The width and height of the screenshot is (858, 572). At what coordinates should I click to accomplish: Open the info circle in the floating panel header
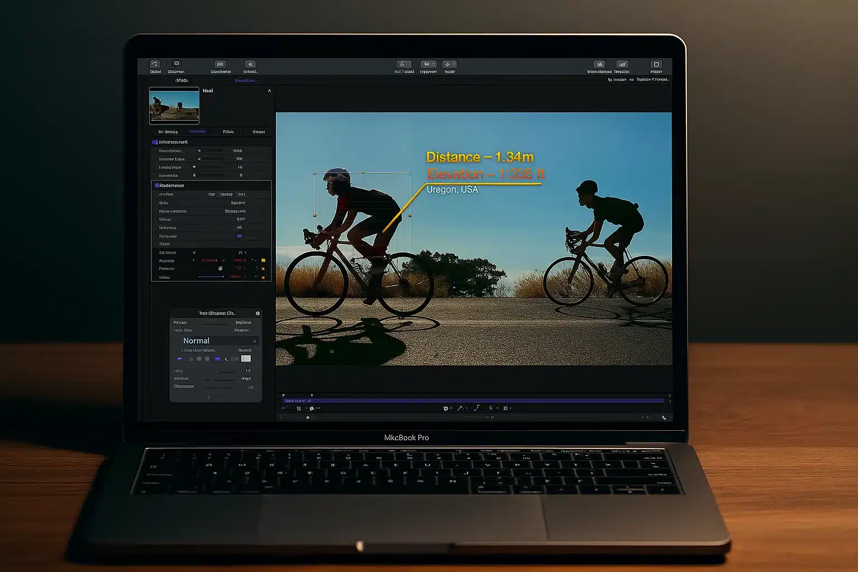[258, 313]
